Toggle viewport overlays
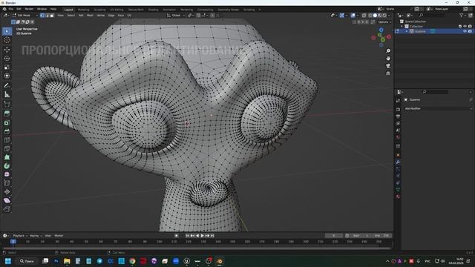Viewport: 475px width, 267px height. tap(353, 15)
